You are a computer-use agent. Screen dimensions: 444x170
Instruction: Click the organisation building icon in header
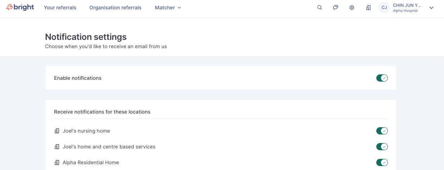click(368, 8)
